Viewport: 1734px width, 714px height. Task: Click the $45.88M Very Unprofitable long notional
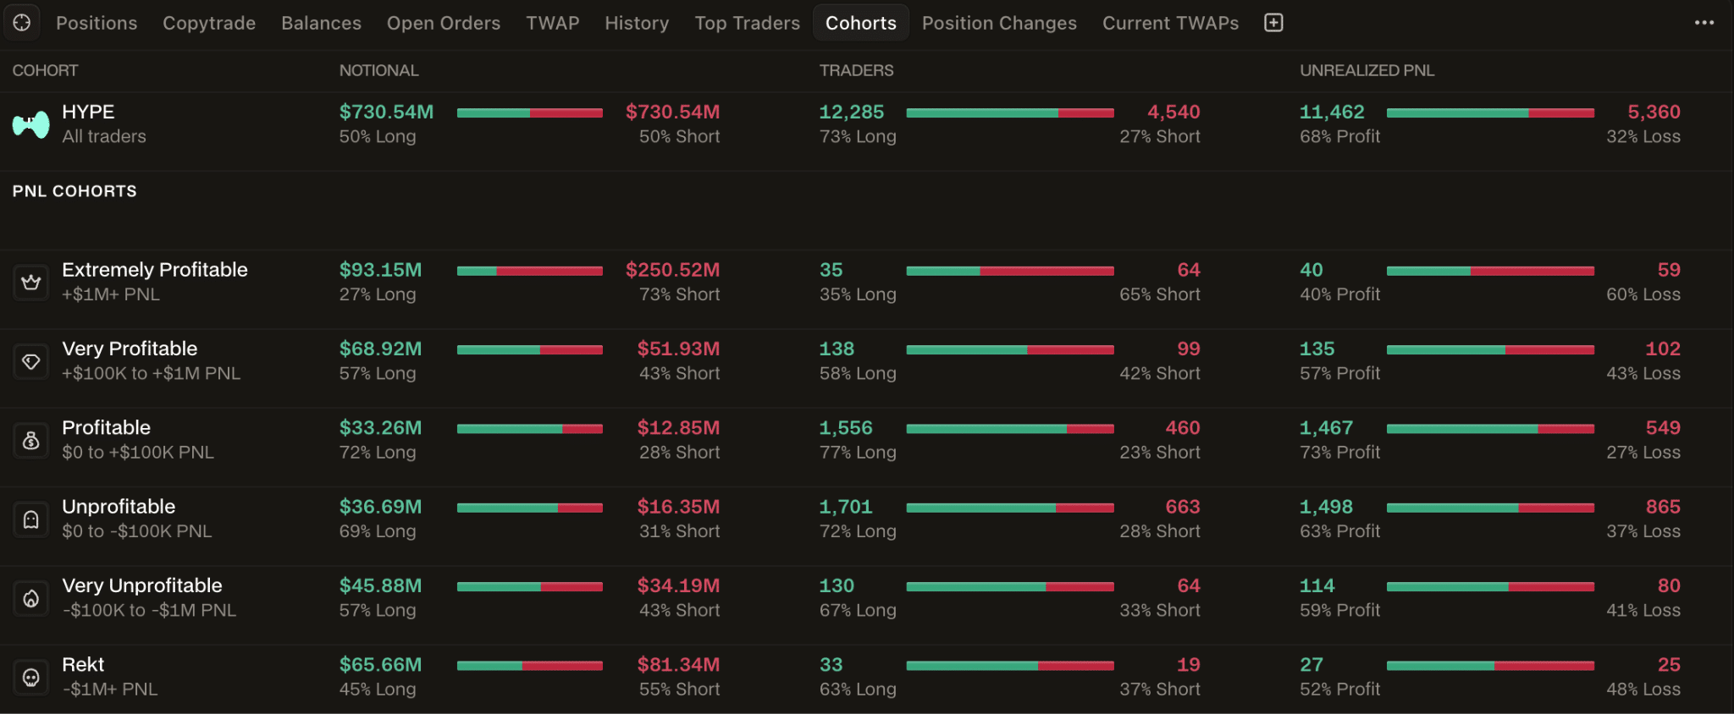(x=381, y=585)
